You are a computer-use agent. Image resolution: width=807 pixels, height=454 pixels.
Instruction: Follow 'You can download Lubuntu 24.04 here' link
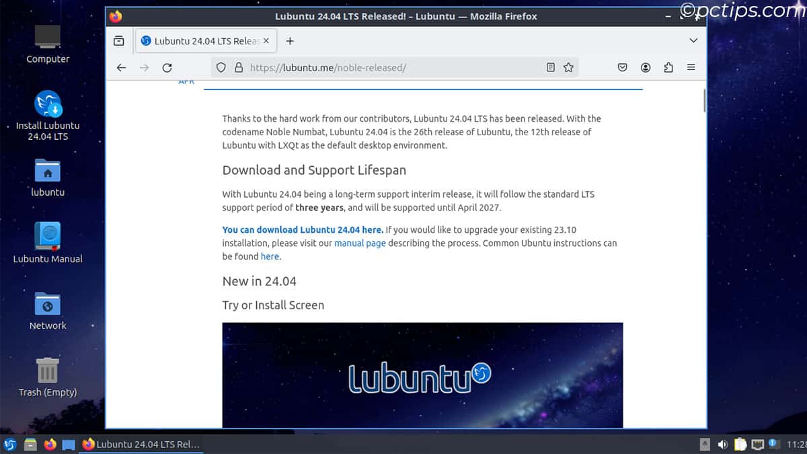(303, 230)
